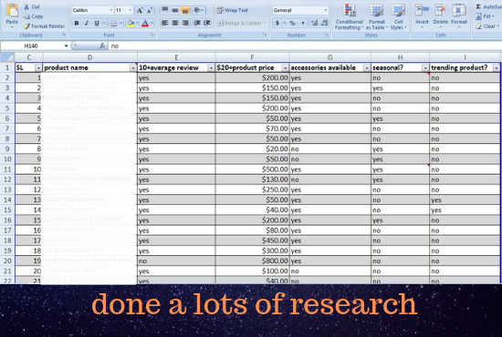Toggle Bold formatting
Image resolution: width=502 pixels, height=337 pixels.
[x=76, y=23]
